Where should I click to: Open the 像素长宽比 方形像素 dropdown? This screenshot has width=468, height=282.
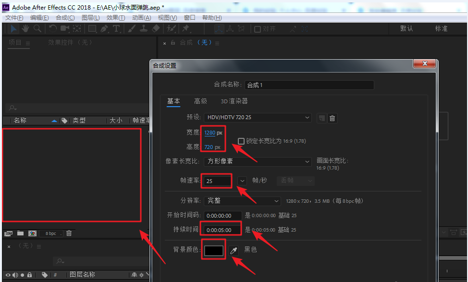[x=258, y=161]
